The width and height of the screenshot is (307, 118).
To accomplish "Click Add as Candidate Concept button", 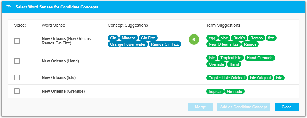I will (x=243, y=107).
